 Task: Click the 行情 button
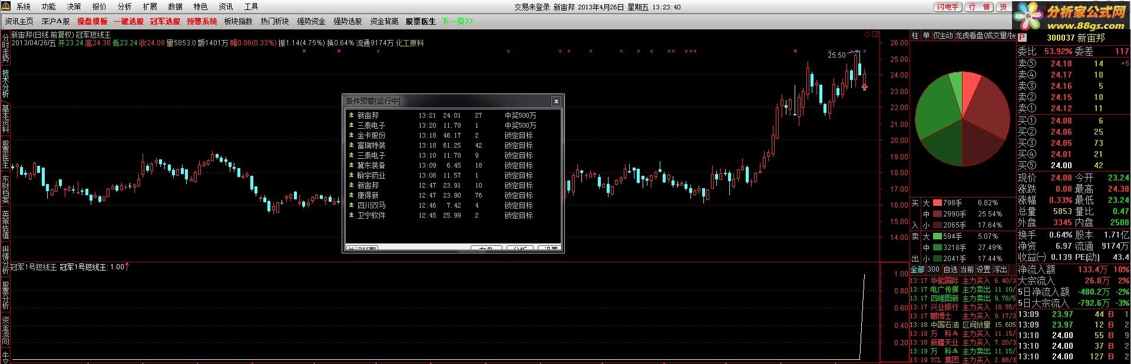pyautogui.click(x=979, y=7)
